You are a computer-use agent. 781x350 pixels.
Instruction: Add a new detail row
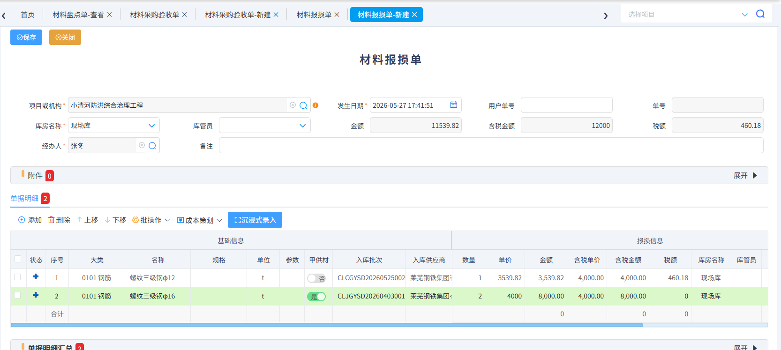point(30,220)
